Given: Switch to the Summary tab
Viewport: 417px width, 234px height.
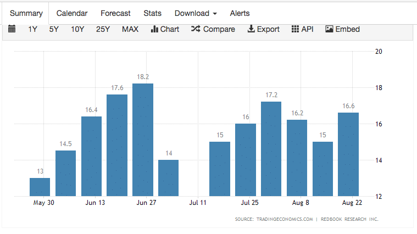Looking at the screenshot, I should tap(24, 13).
